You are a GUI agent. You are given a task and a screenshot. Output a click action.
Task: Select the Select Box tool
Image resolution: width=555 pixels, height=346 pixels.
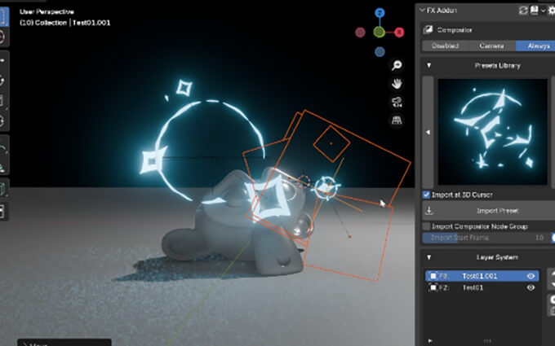(x=2, y=16)
